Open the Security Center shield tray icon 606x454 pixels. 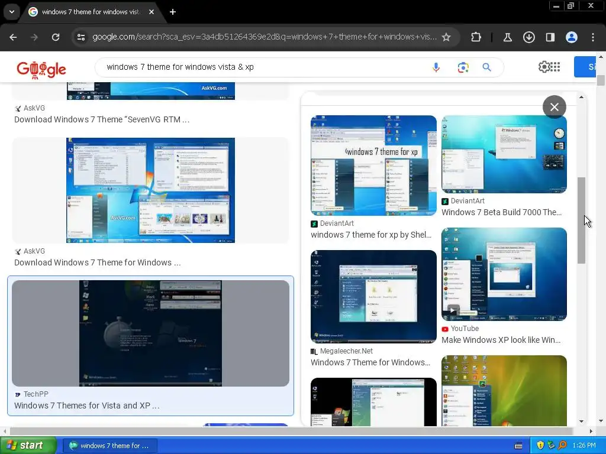540,446
